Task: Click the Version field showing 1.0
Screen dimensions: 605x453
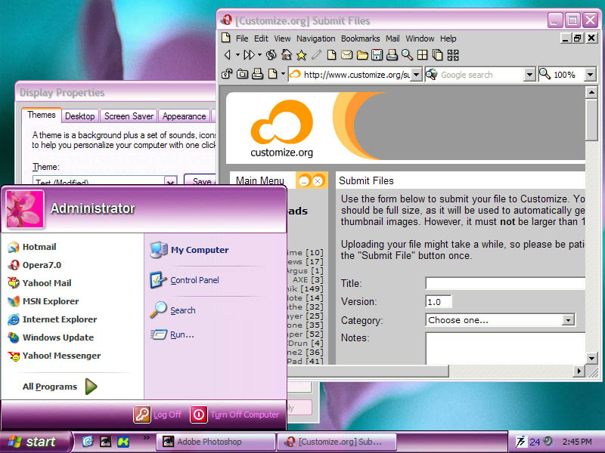Action: [439, 301]
